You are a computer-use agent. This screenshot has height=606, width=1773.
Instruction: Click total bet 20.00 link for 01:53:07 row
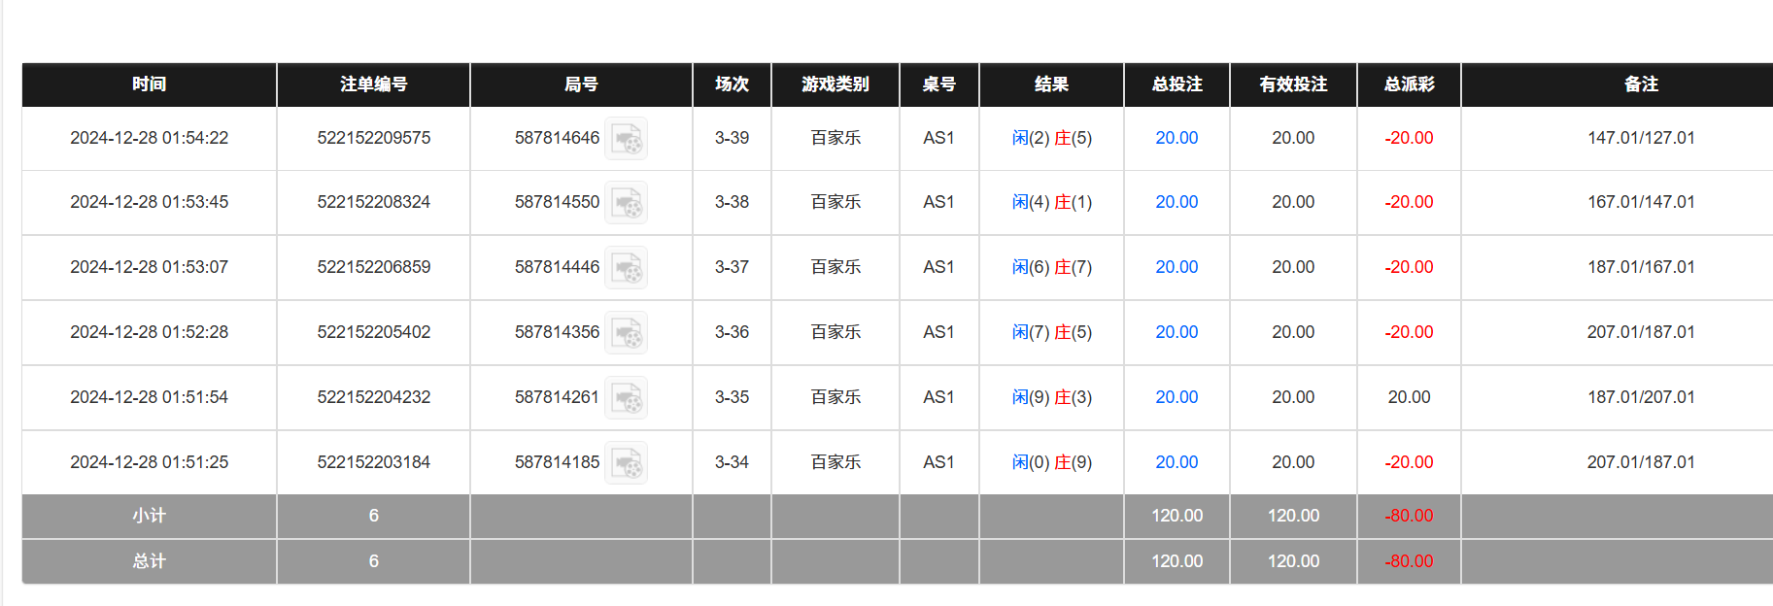pyautogui.click(x=1176, y=267)
